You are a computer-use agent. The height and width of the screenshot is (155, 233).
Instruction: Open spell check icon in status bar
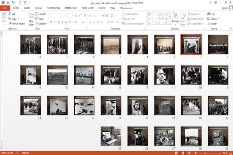[x=18, y=153]
